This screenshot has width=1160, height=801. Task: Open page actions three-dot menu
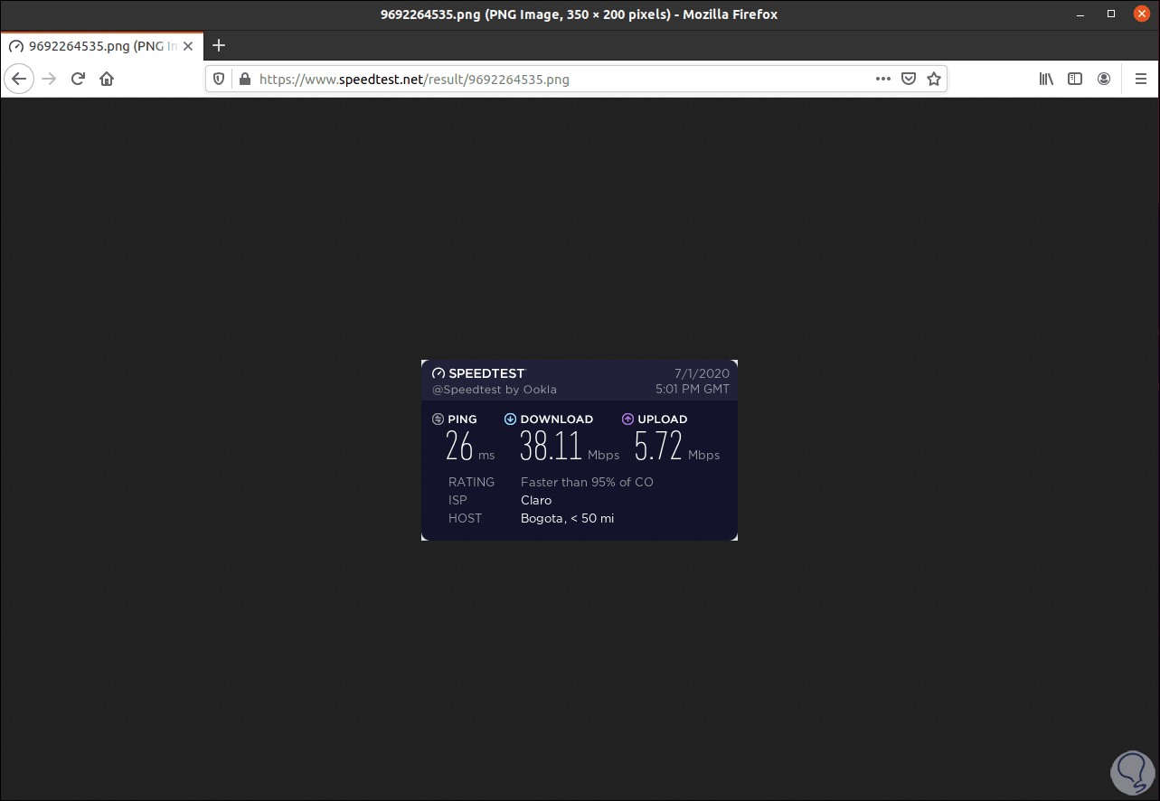coord(883,79)
